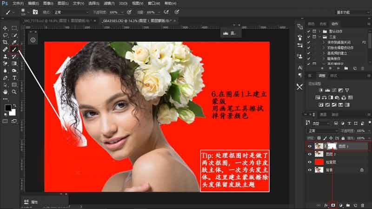This screenshot has width=372, height=209.
Task: Open the brush blend mode dropdown
Action: pos(71,13)
